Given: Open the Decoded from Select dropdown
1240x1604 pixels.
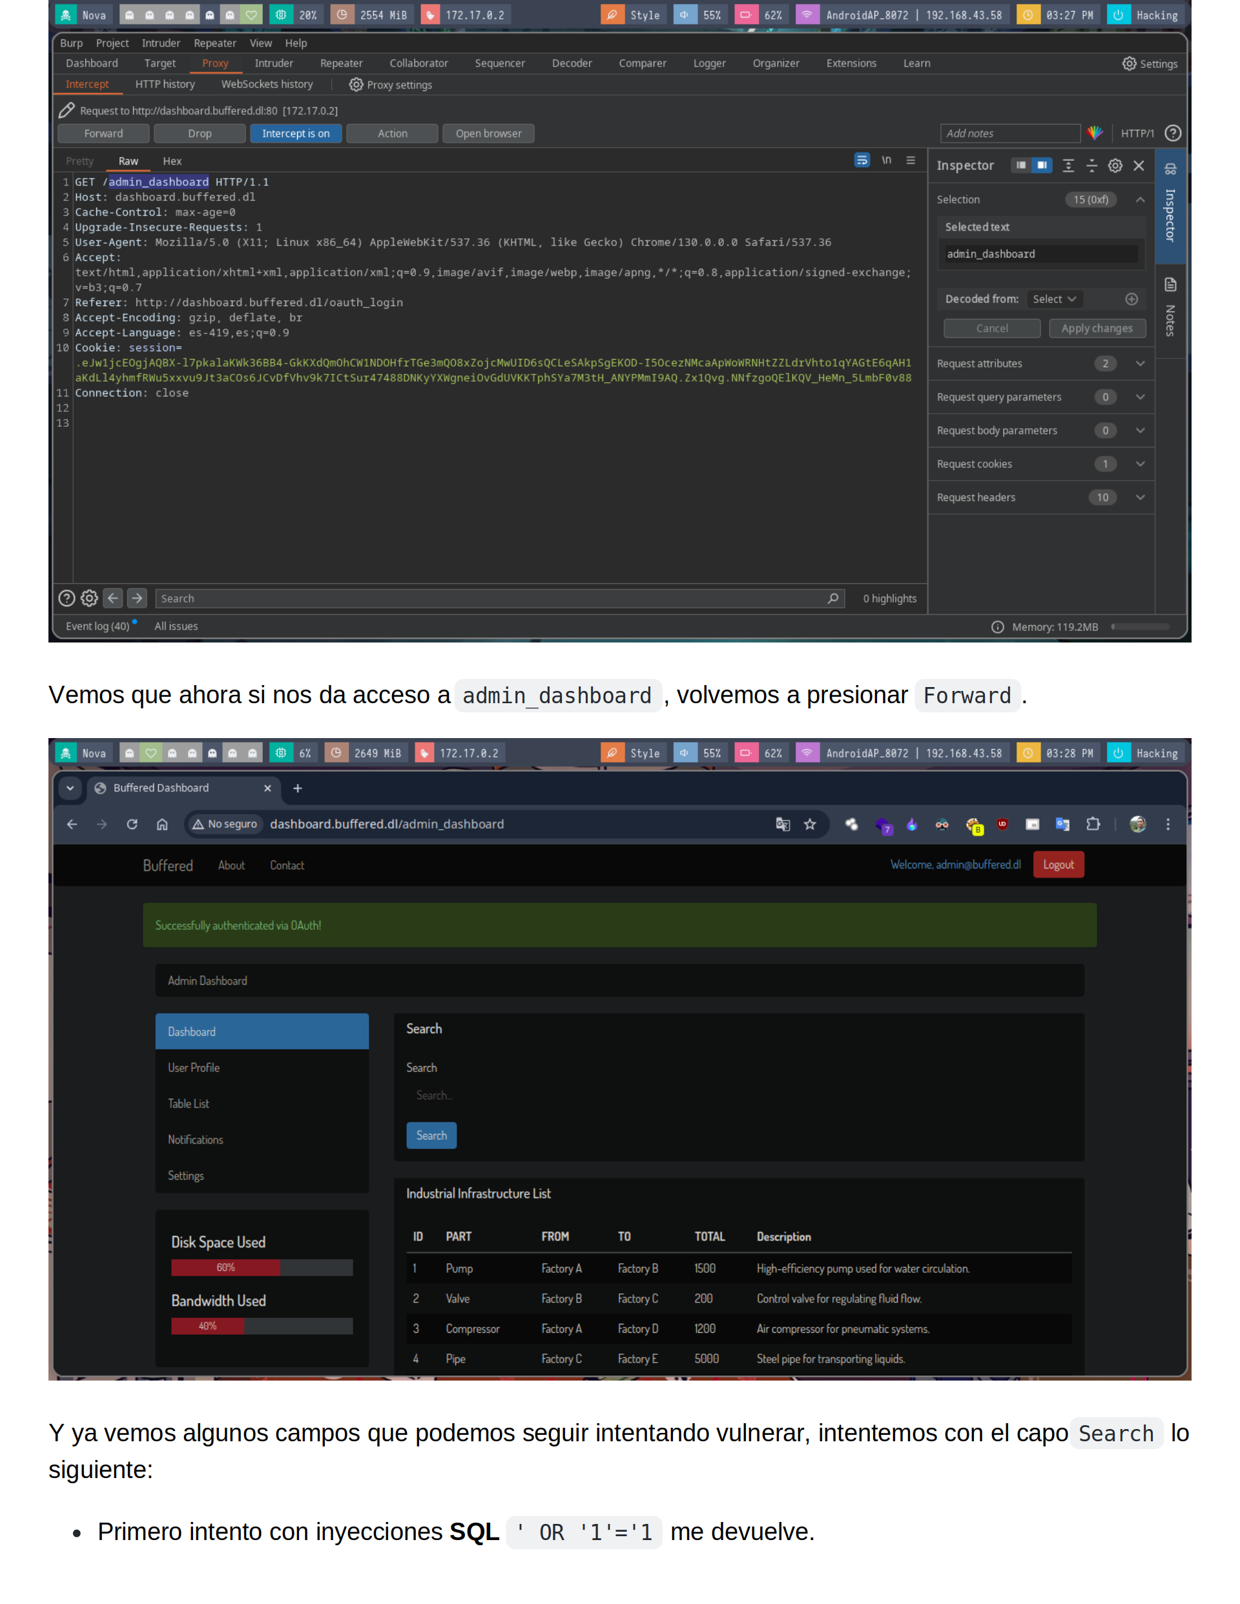Looking at the screenshot, I should point(1054,299).
